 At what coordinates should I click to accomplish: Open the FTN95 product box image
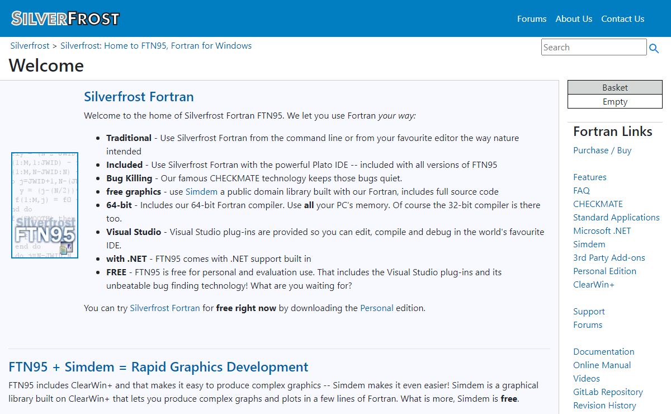point(45,205)
